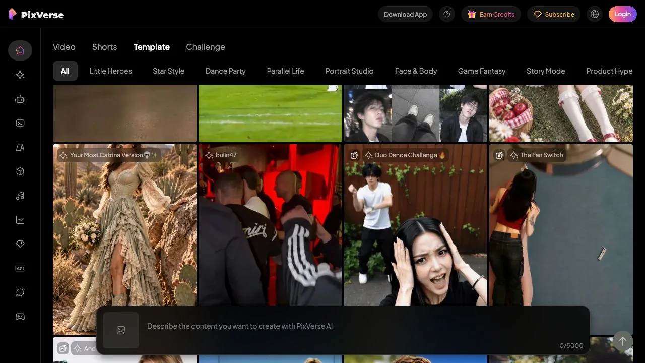Open the Challenge tab
The width and height of the screenshot is (645, 363).
tap(206, 47)
